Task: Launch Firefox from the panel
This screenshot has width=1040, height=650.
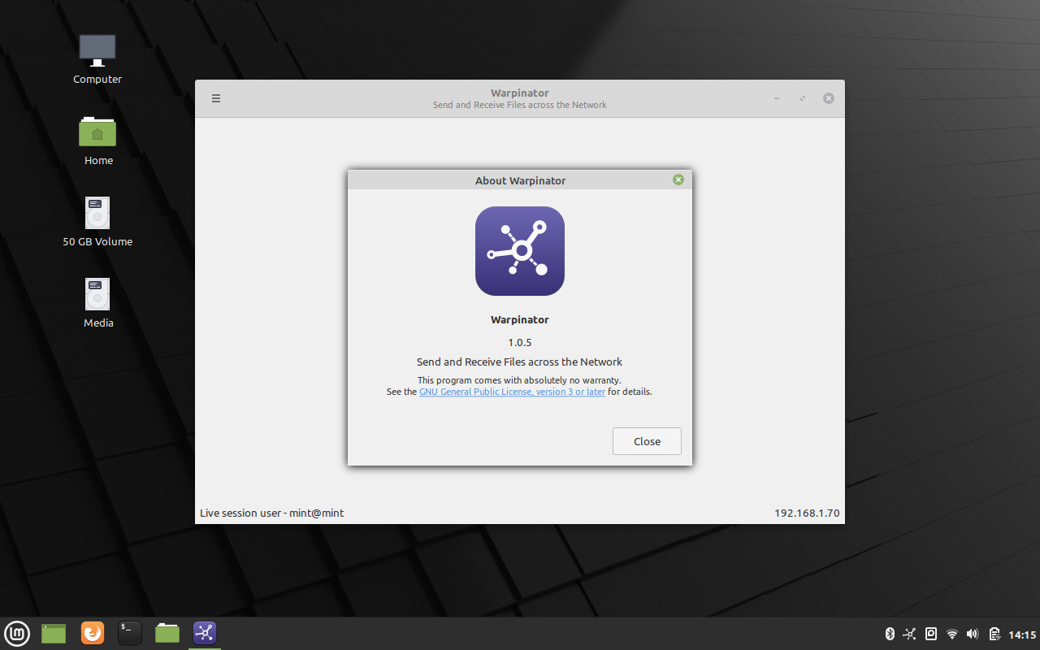Action: (93, 633)
